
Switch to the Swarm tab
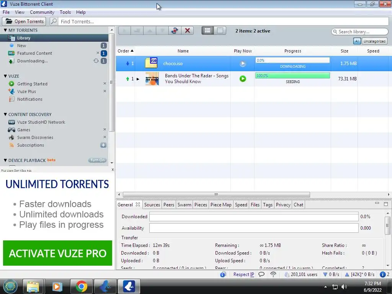click(184, 204)
